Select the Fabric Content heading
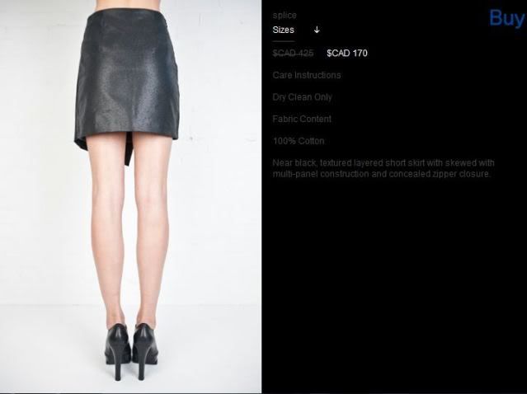This screenshot has width=527, height=394. click(302, 119)
